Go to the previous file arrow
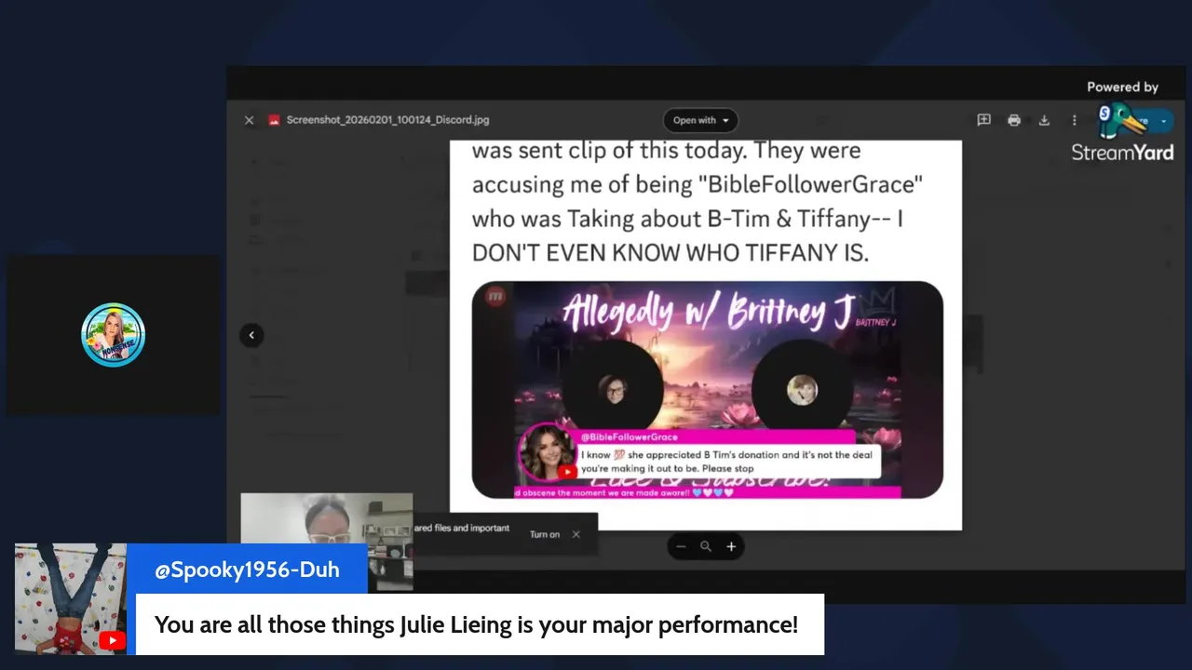The width and height of the screenshot is (1192, 670). pos(251,335)
